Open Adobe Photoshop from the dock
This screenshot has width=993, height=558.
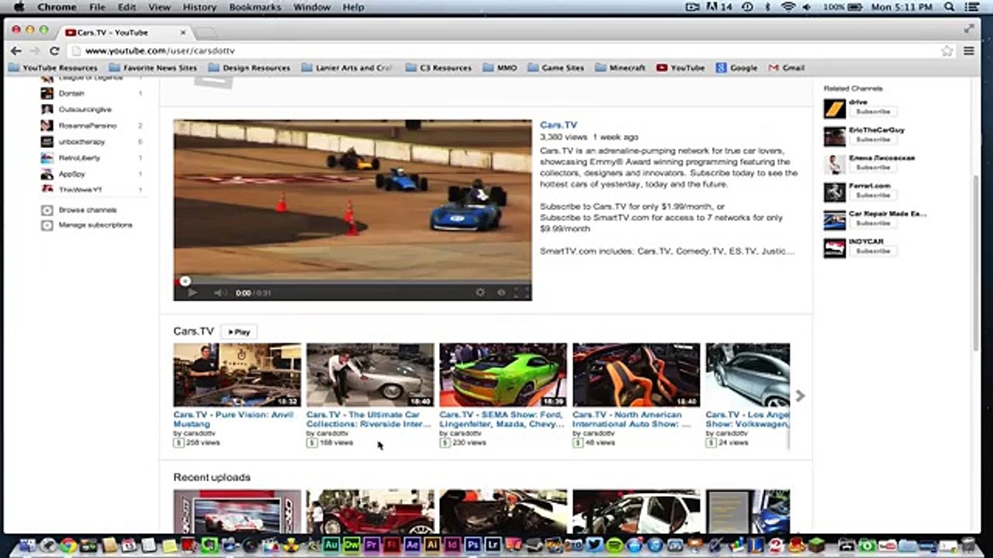[x=472, y=545]
